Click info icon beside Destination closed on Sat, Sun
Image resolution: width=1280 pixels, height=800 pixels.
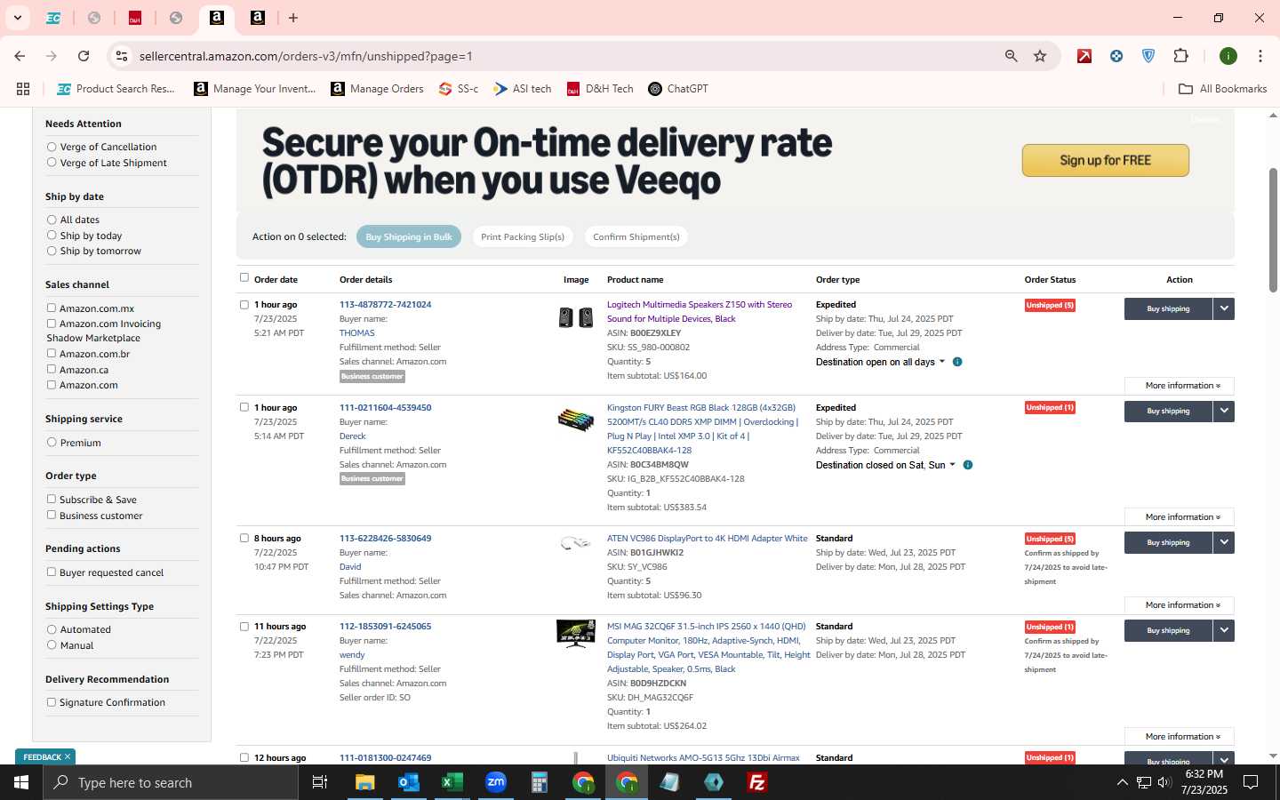968,465
